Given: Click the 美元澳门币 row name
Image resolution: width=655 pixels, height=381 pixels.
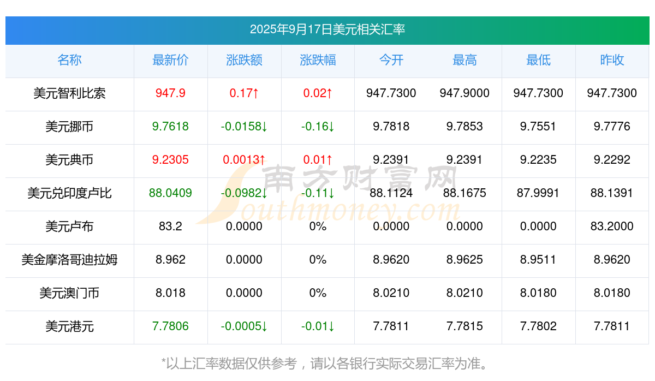Looking at the screenshot, I should pyautogui.click(x=69, y=293).
